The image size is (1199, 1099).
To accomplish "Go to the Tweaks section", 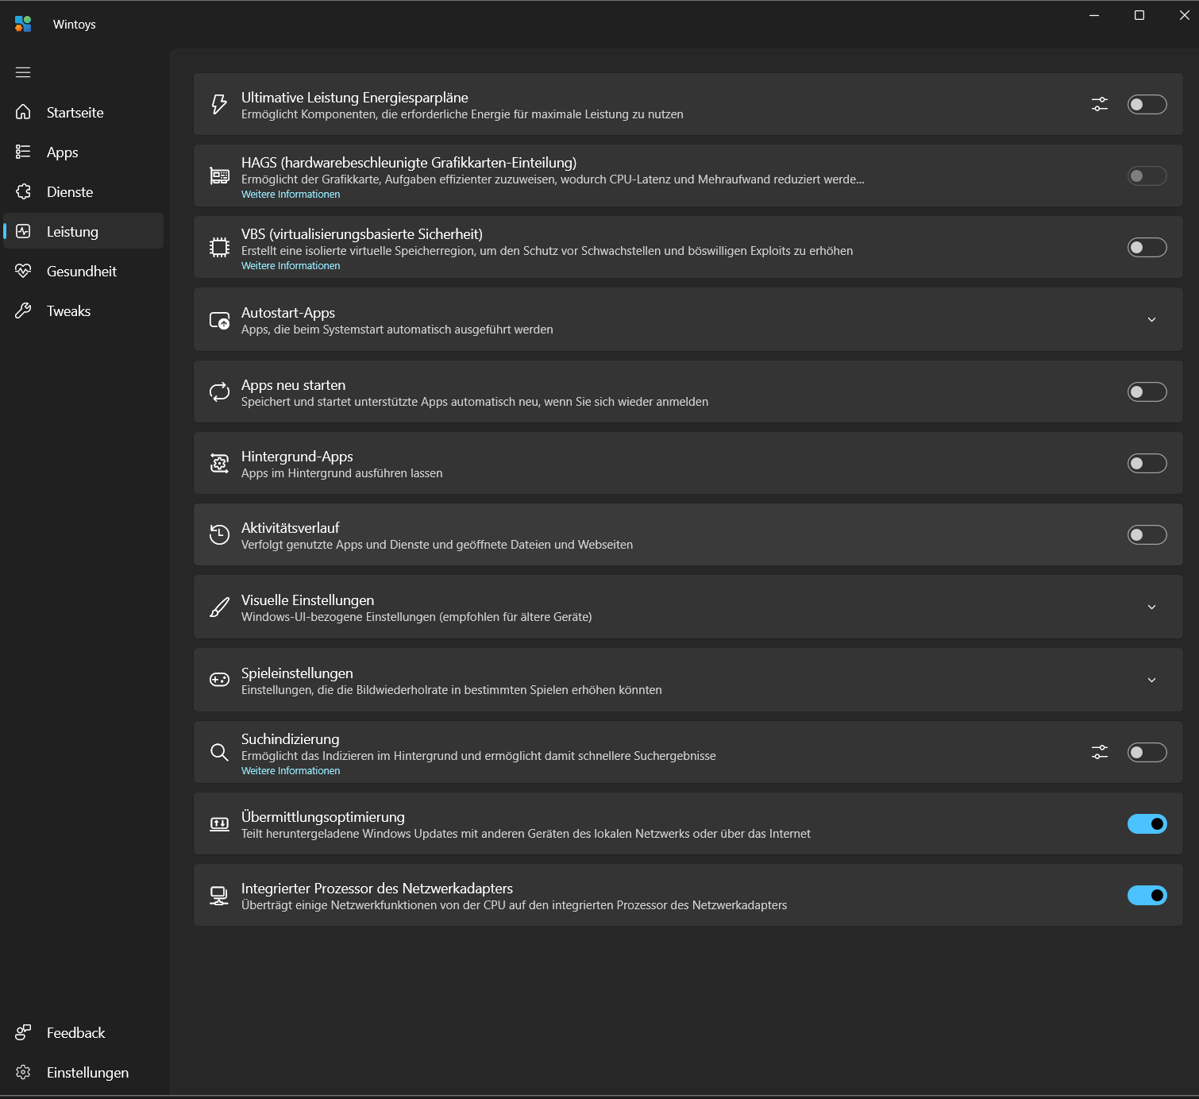I will click(68, 311).
